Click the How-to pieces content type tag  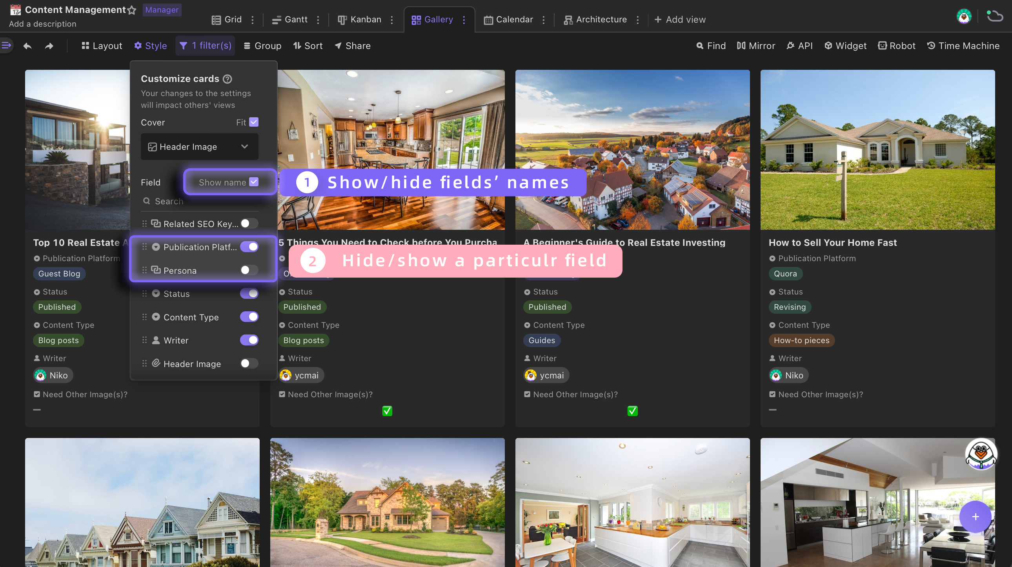pos(801,340)
